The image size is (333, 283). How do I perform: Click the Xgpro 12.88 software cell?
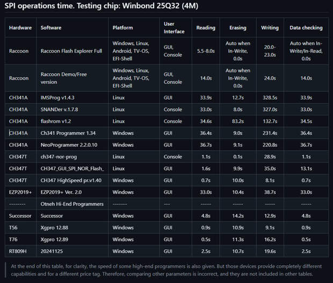54,228
